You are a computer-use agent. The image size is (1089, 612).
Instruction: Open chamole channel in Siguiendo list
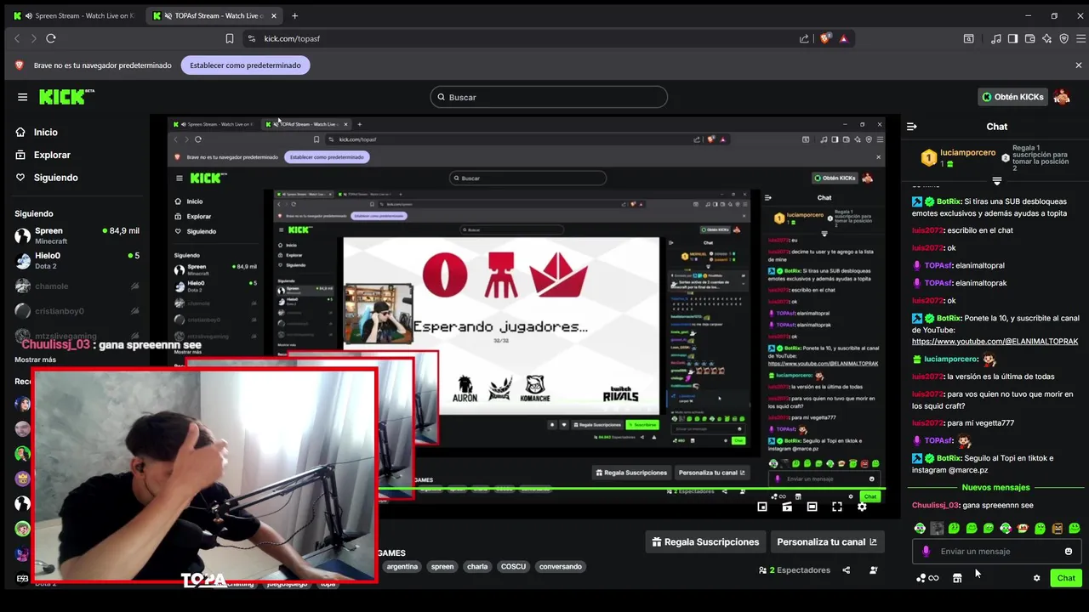click(x=77, y=286)
